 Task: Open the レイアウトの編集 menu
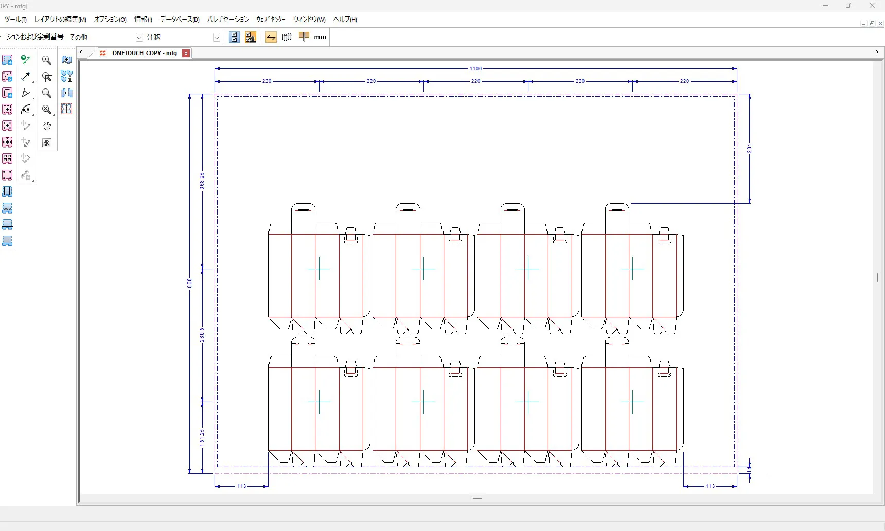click(60, 20)
